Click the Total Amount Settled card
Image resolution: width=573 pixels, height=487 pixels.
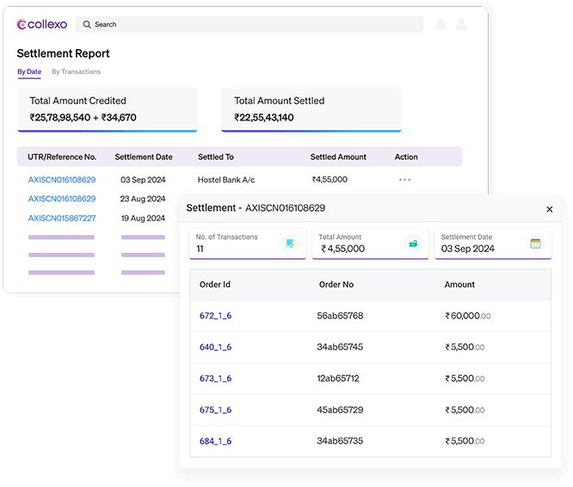point(311,109)
